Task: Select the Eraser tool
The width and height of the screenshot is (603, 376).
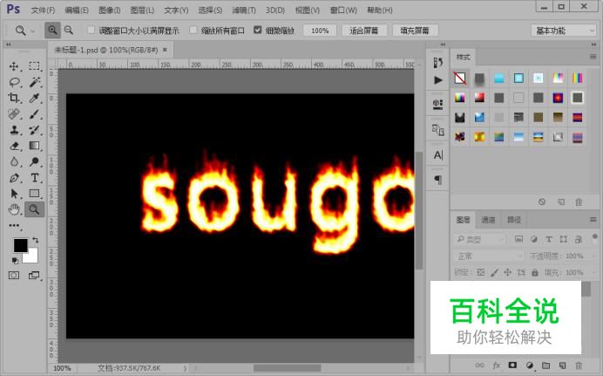Action: point(14,146)
